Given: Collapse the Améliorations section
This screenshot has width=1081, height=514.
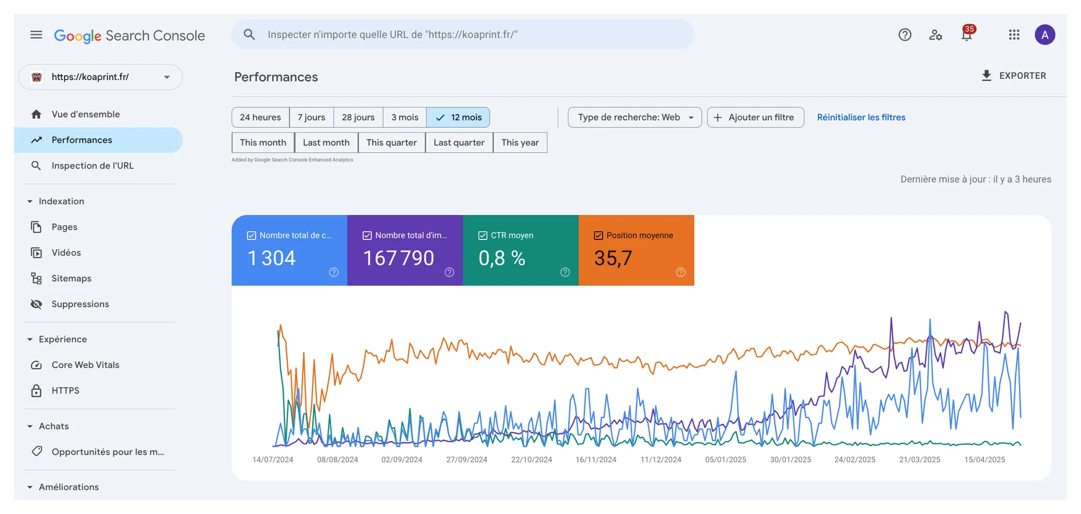Looking at the screenshot, I should pos(30,487).
